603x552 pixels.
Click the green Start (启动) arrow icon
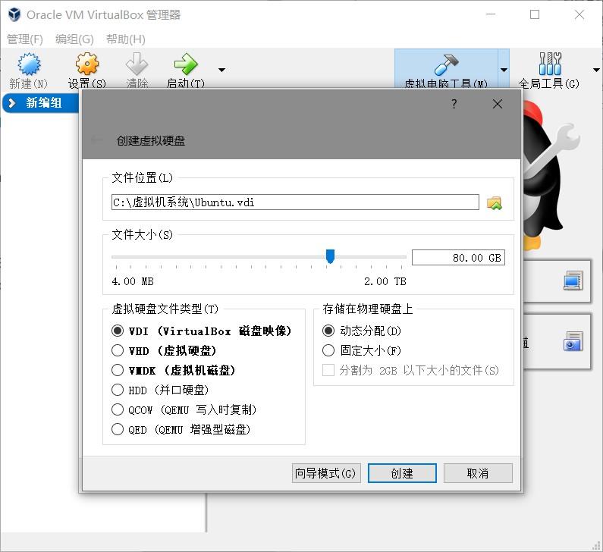click(x=186, y=64)
